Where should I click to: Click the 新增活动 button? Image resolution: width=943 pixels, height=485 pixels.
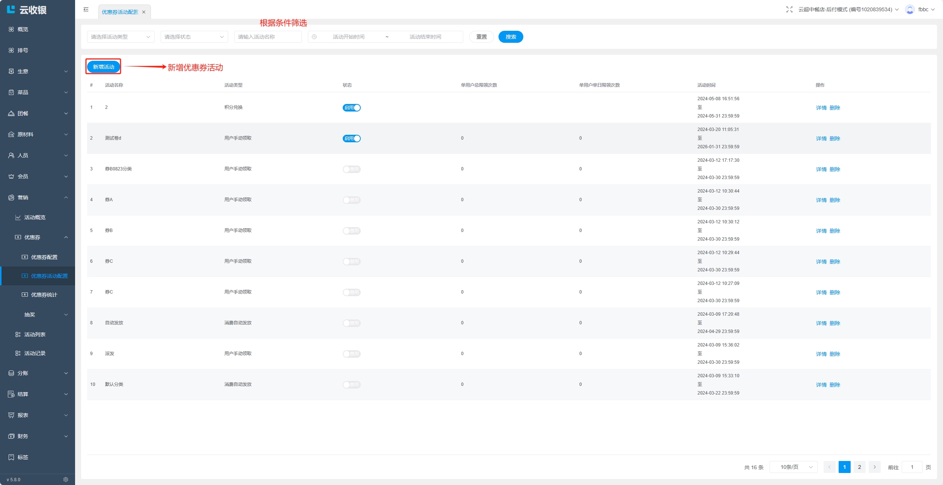(104, 67)
